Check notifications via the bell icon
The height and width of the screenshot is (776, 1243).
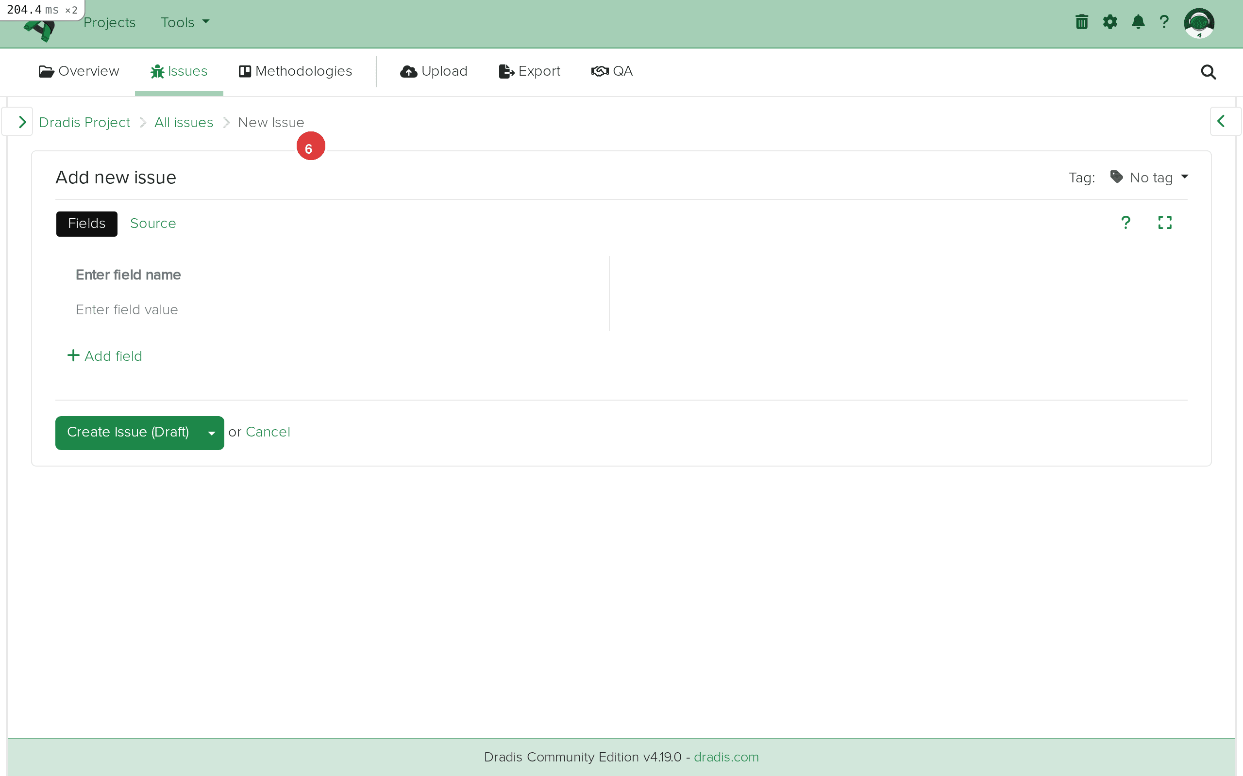[x=1138, y=22]
